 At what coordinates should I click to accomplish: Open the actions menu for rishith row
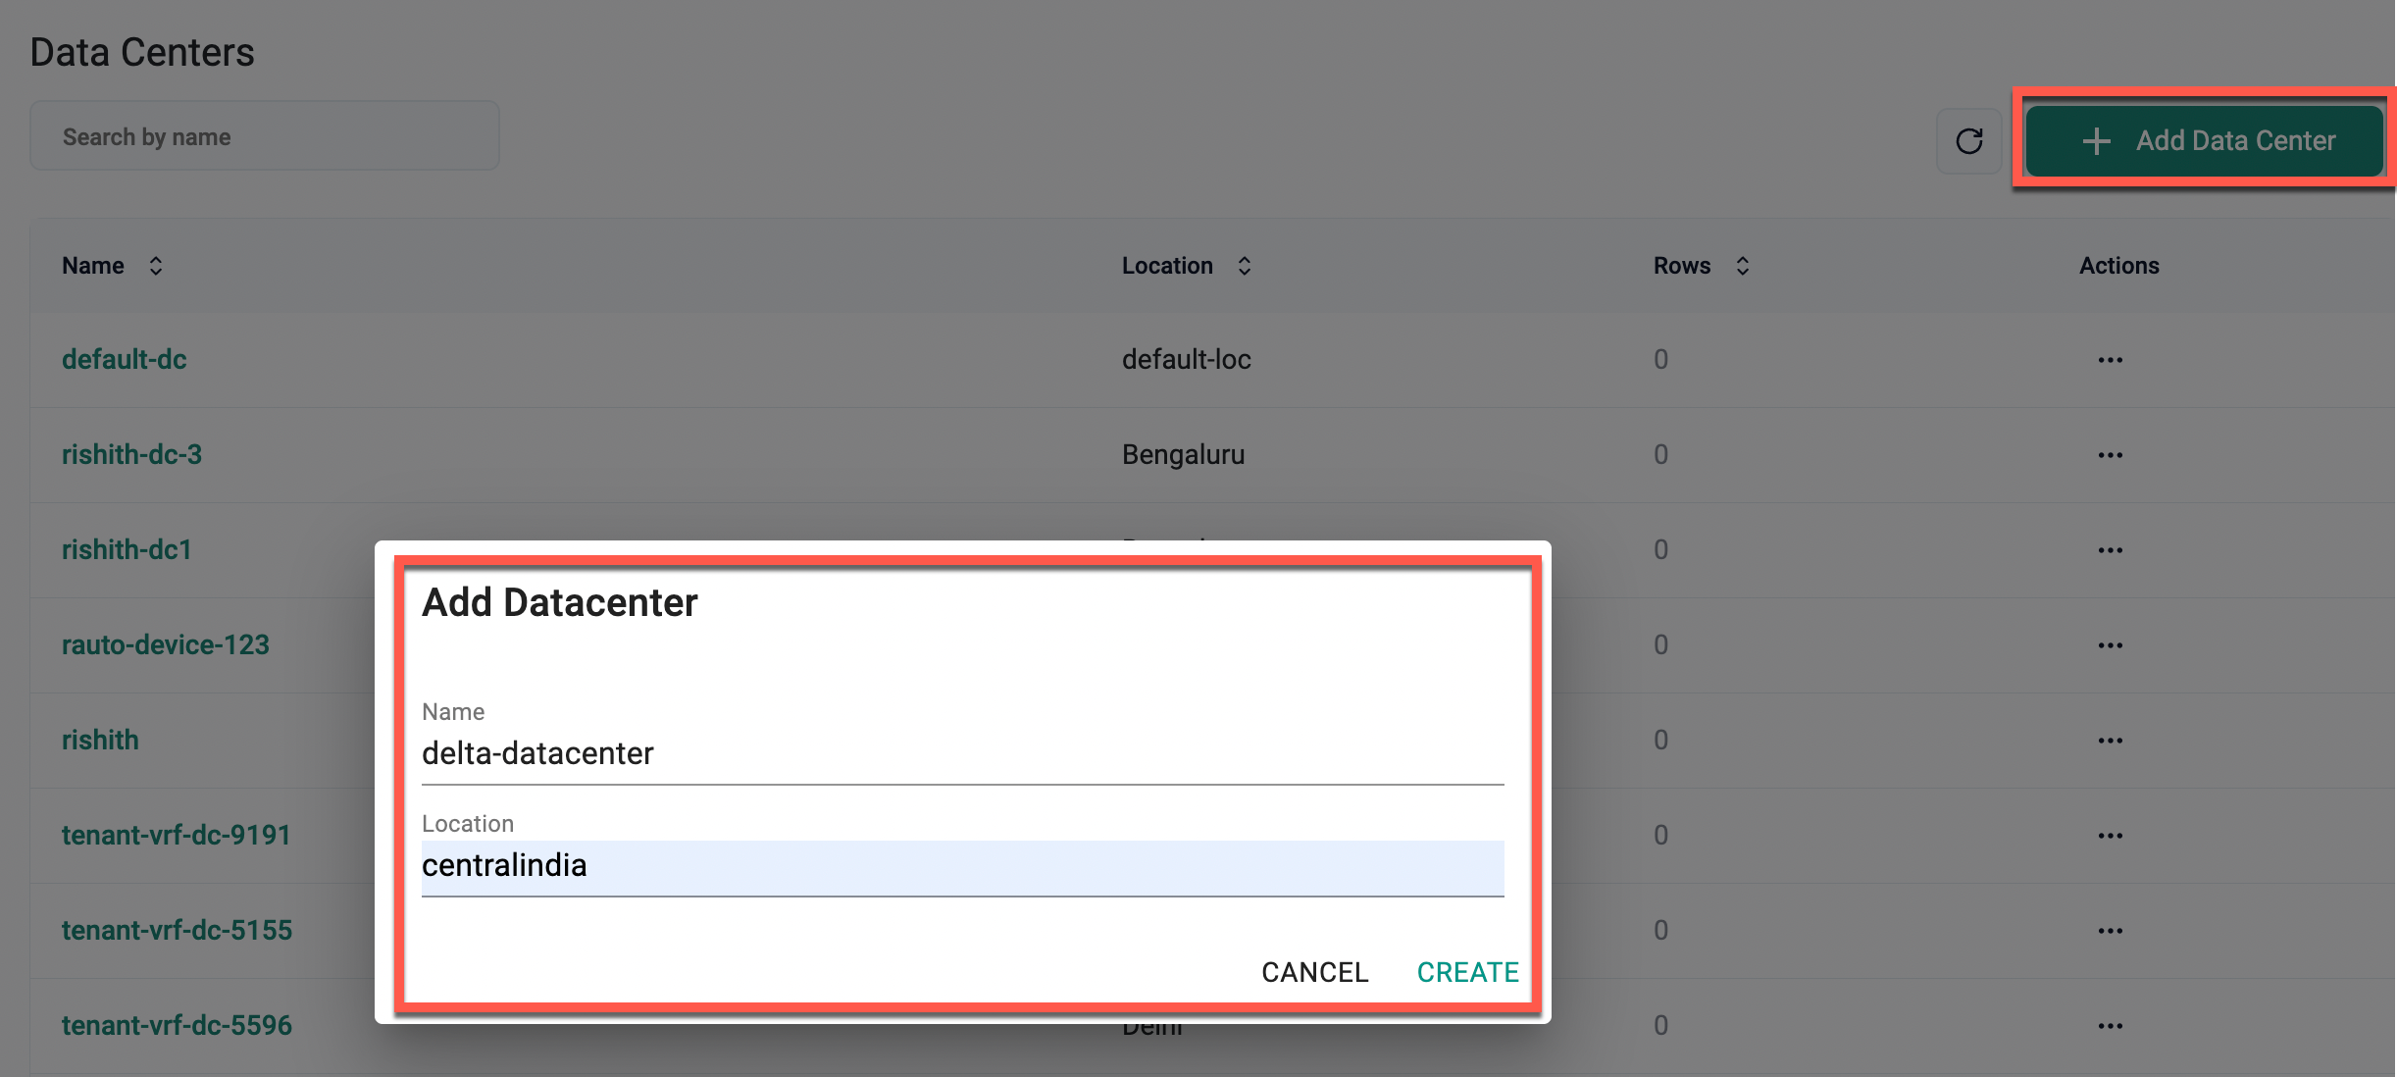2111,740
